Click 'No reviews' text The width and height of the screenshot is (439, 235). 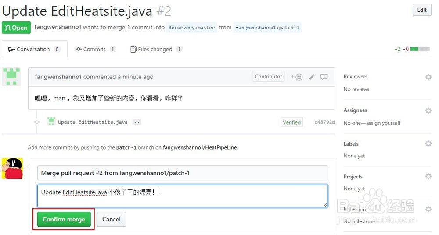356,89
